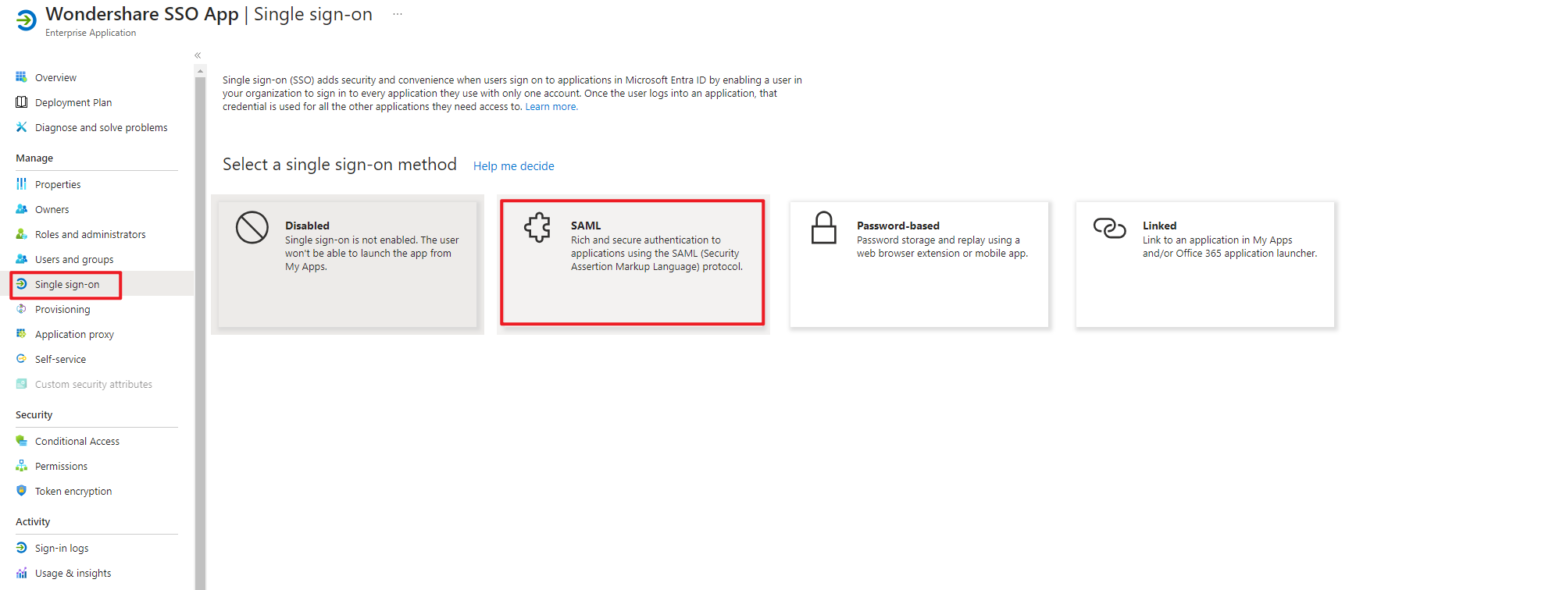The image size is (1563, 590).
Task: Open Deployment Plan menu item
Action: tap(73, 102)
